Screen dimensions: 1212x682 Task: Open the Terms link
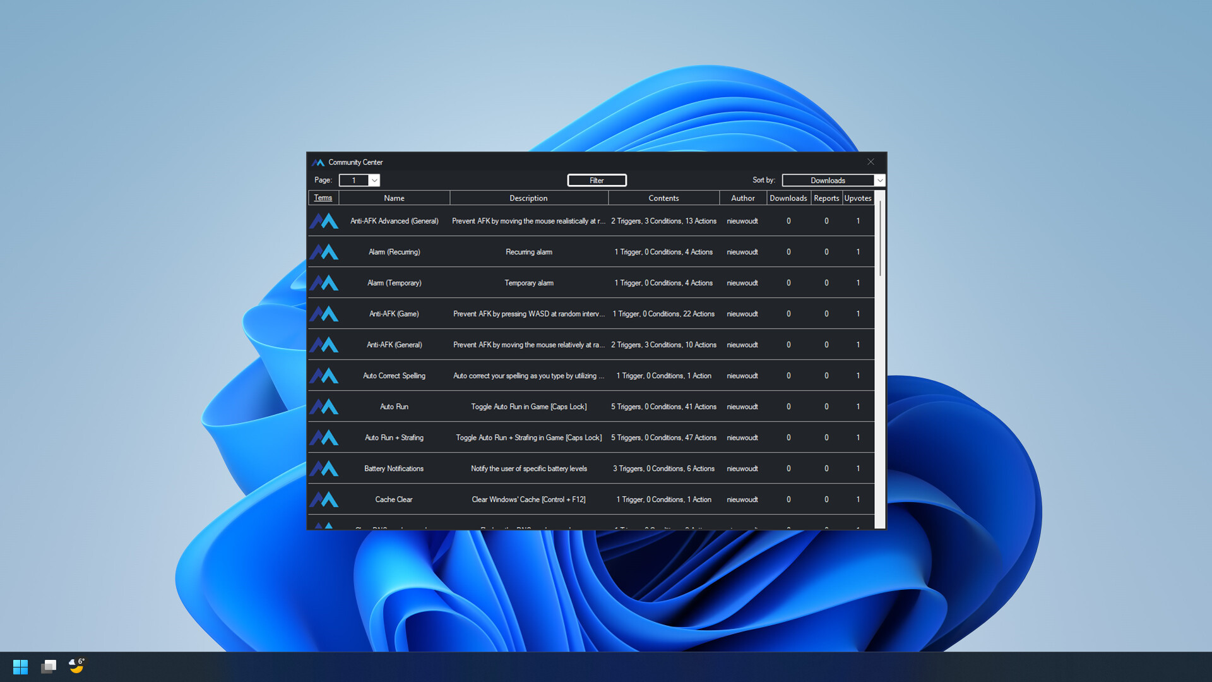pyautogui.click(x=323, y=198)
